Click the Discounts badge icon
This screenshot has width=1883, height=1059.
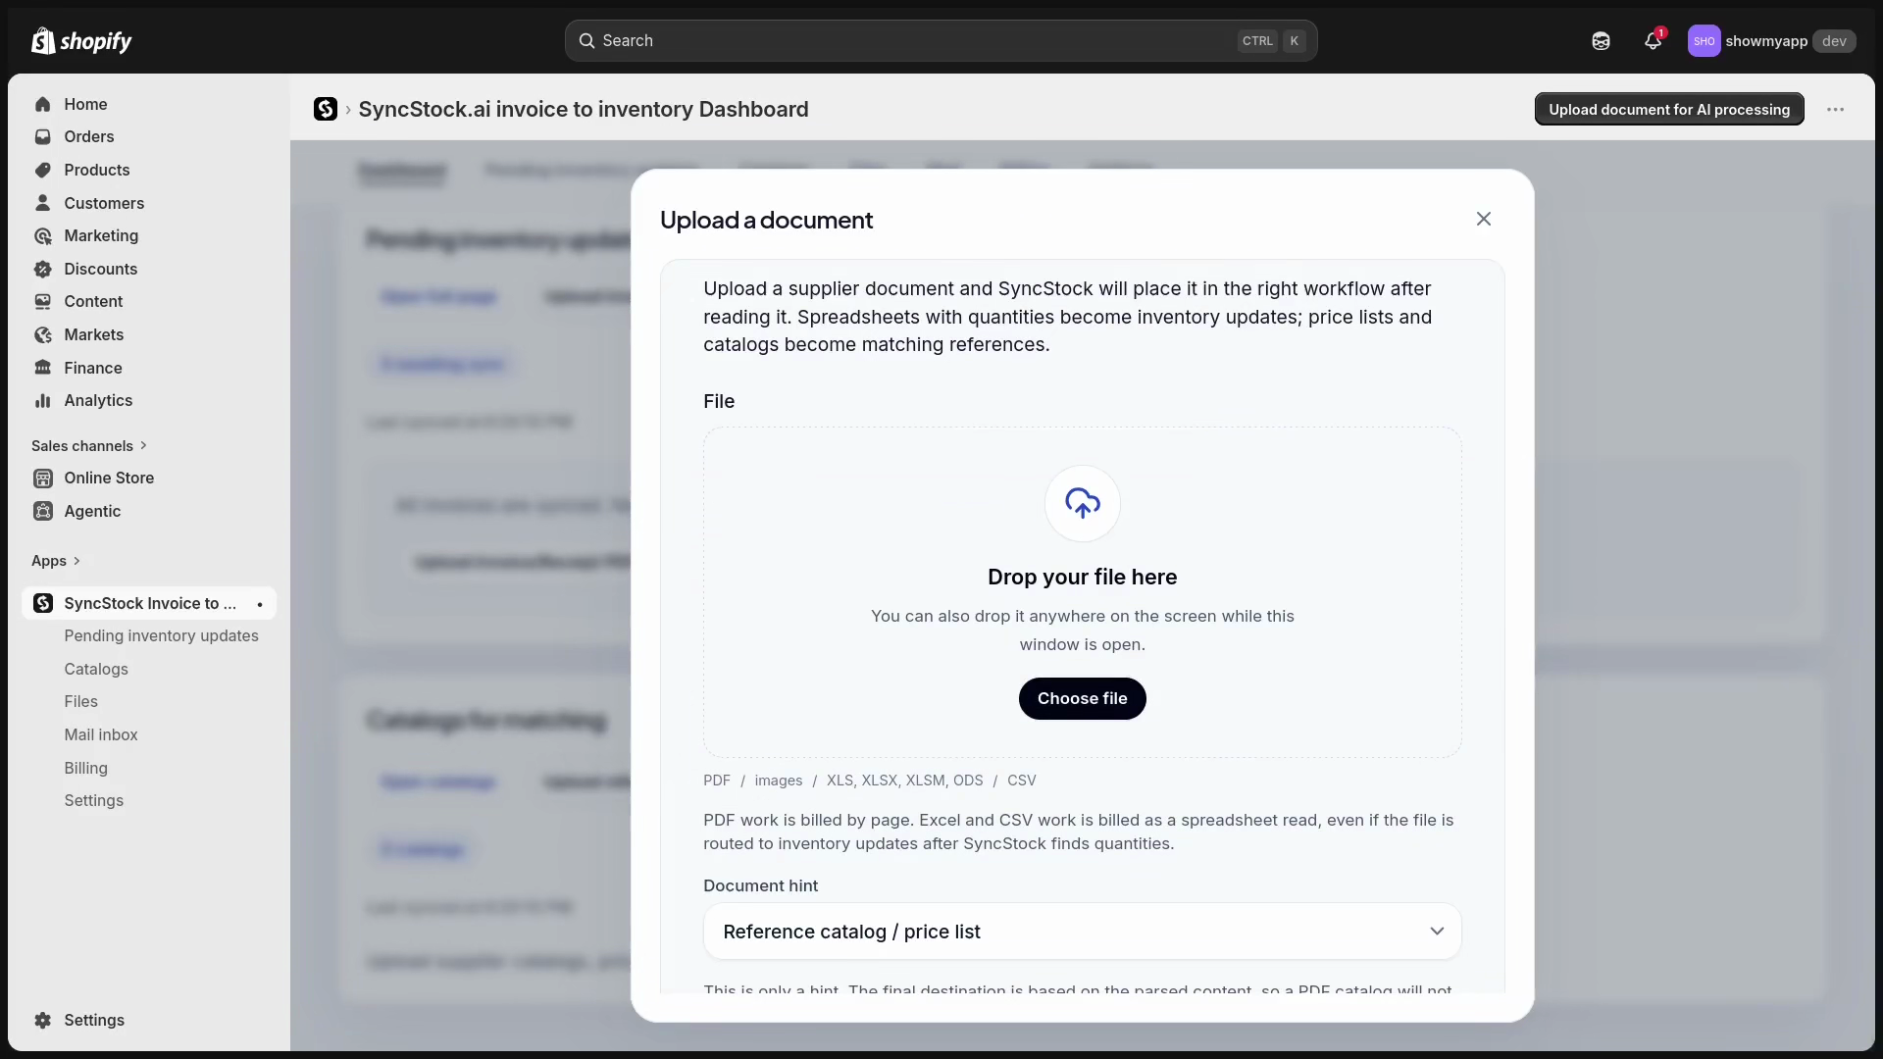coord(42,269)
